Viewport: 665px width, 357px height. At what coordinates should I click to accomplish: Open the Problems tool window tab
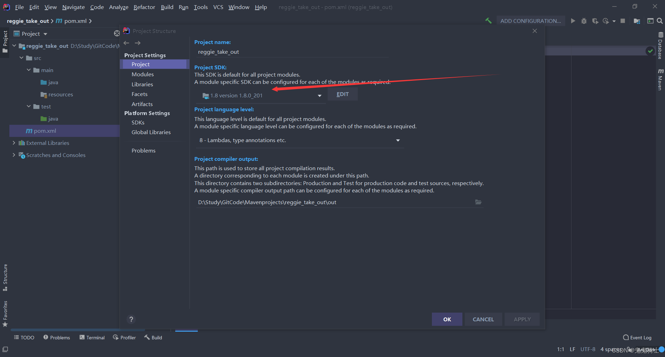click(x=56, y=338)
